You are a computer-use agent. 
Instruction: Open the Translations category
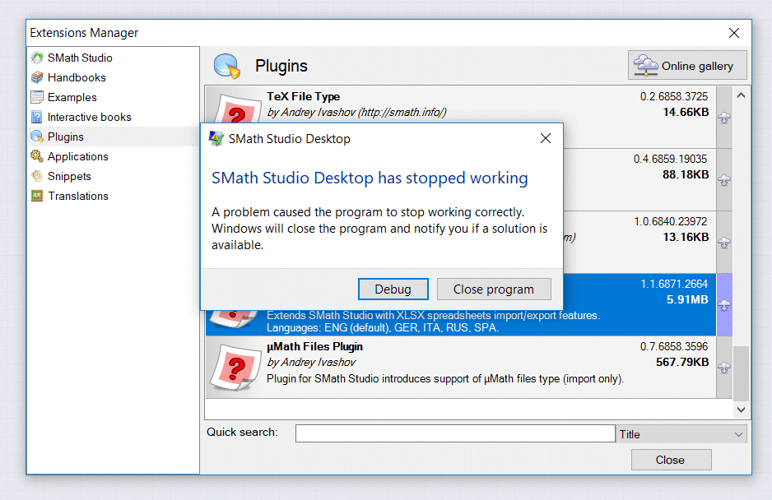point(77,196)
